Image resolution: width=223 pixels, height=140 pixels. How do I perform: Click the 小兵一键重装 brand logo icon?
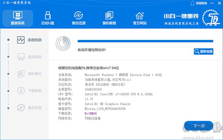pyautogui.click(x=211, y=18)
